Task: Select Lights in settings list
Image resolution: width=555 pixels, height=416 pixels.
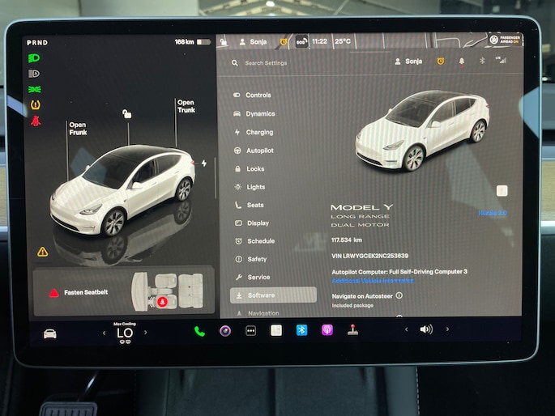Action: pos(250,187)
